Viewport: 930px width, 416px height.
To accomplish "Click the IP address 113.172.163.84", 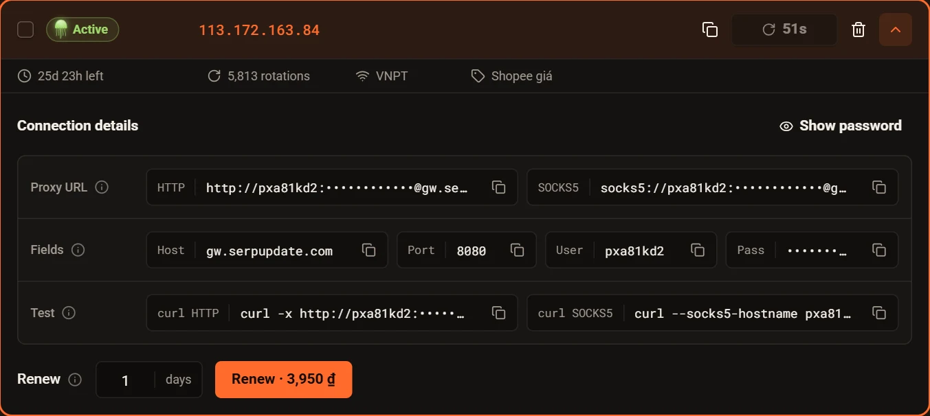I will coord(259,30).
